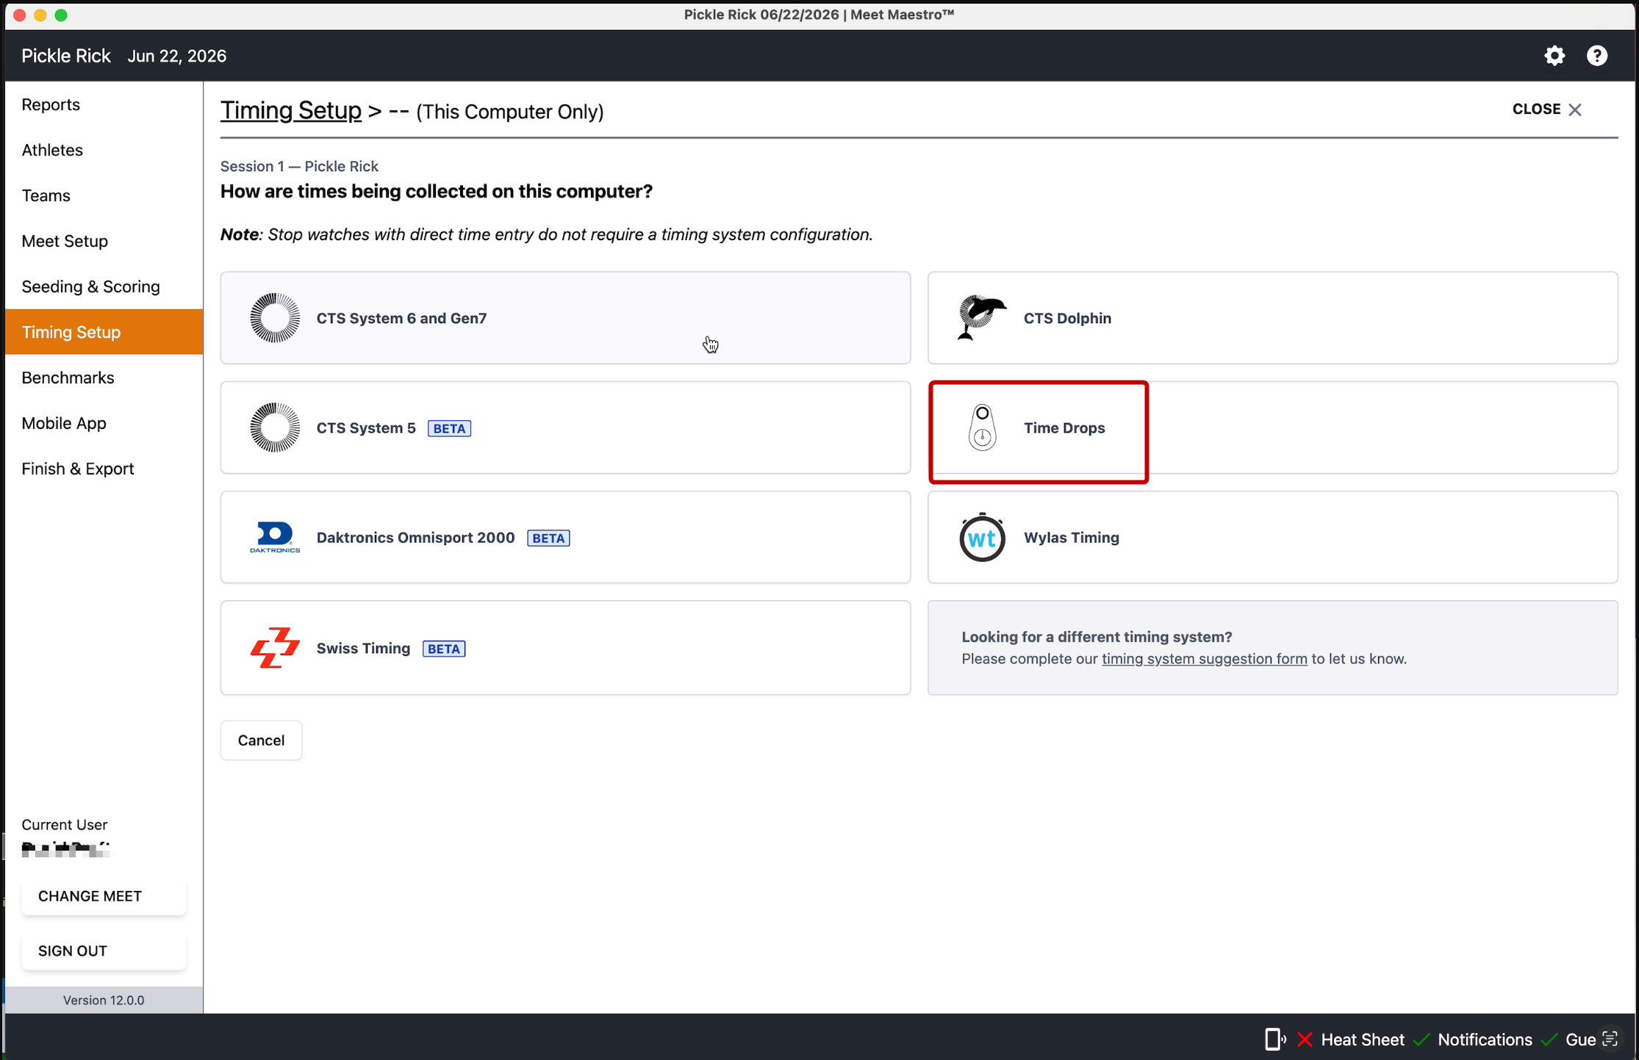The image size is (1639, 1060).
Task: Click the Current User label
Action: [64, 825]
